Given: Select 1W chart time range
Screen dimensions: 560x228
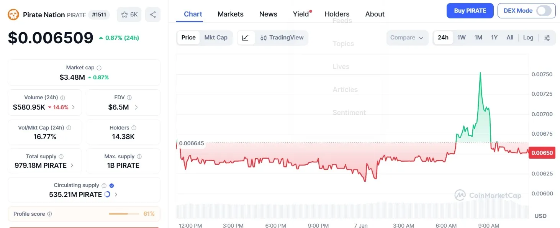Looking at the screenshot, I should (462, 38).
